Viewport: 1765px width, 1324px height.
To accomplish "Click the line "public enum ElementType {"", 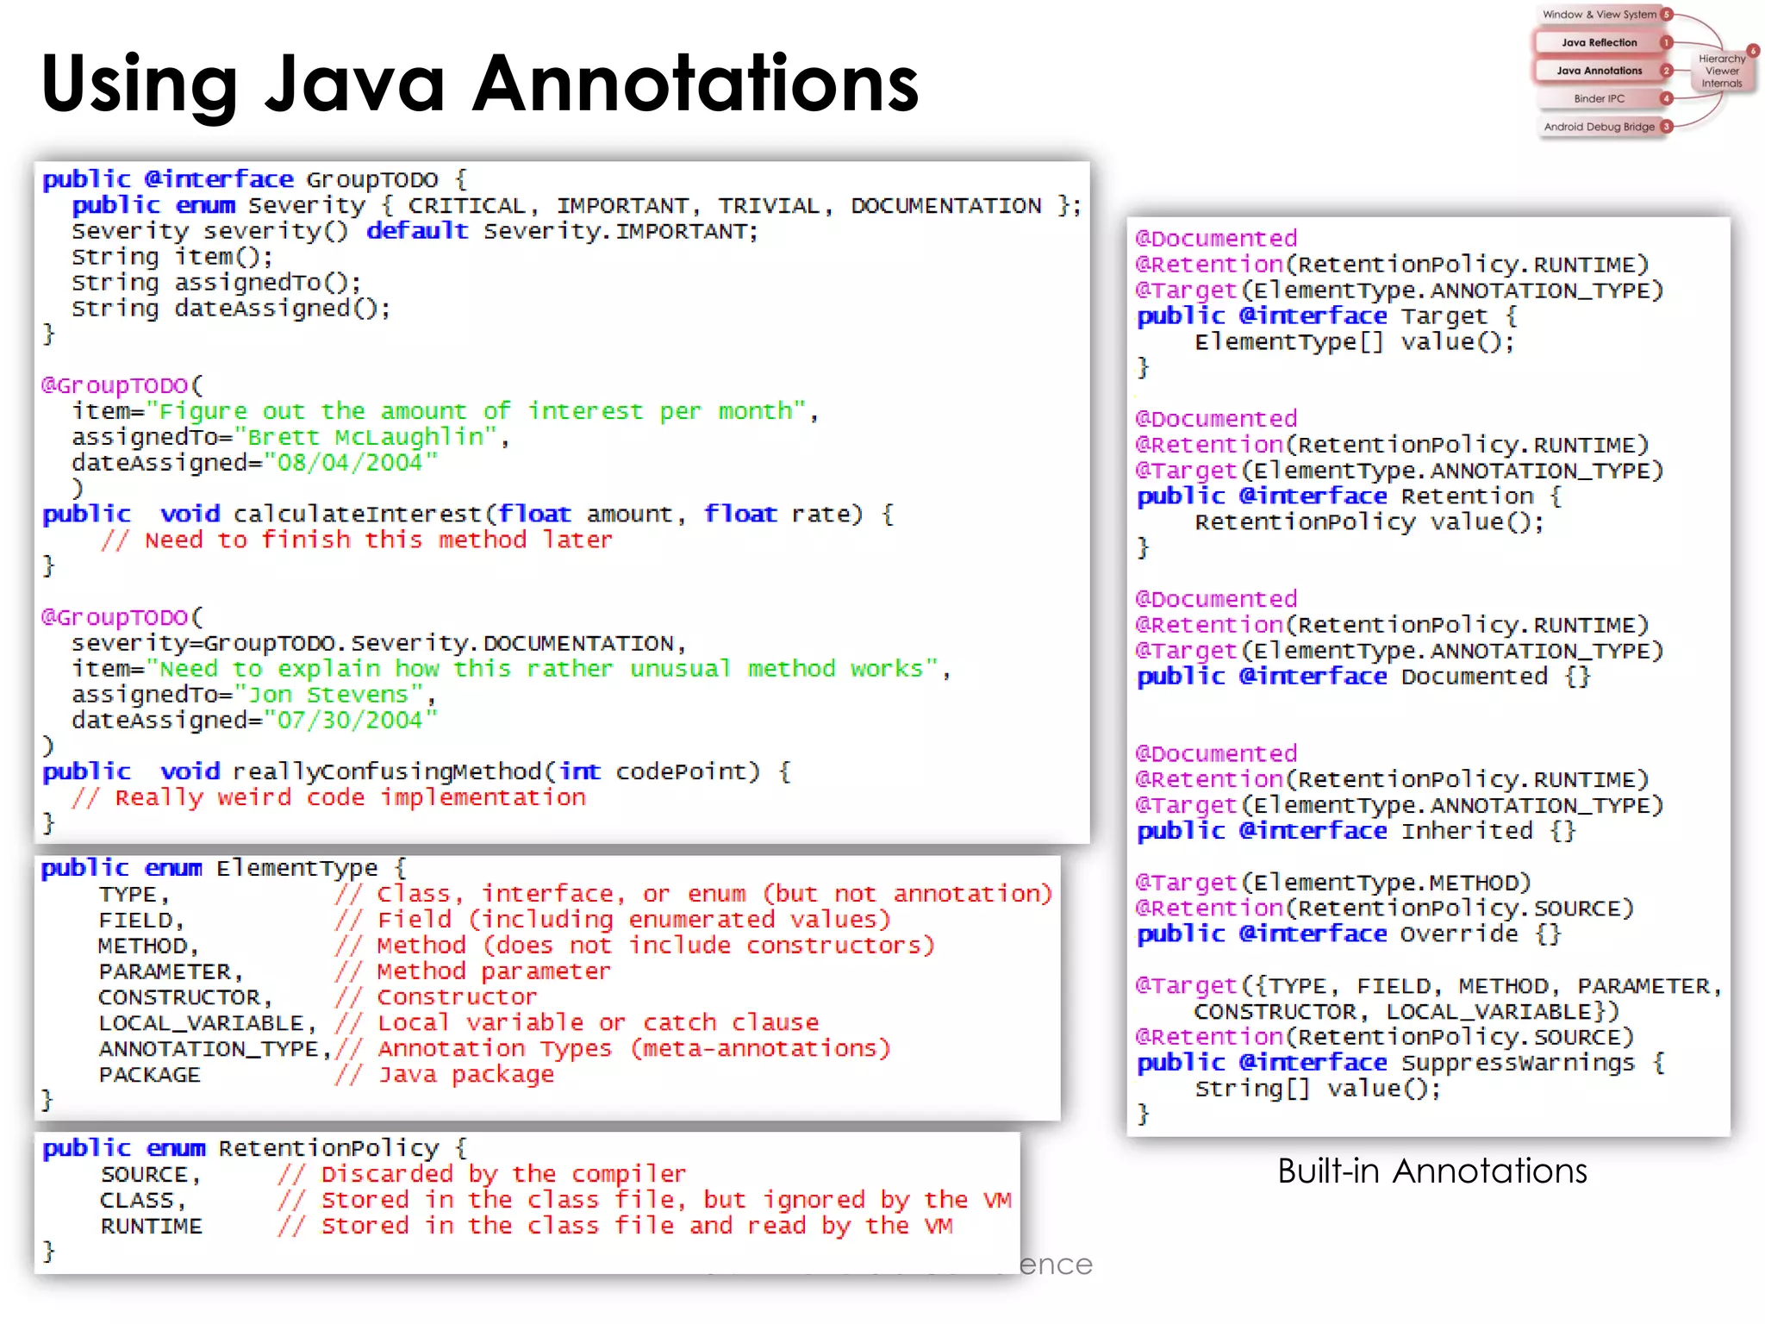I will point(224,868).
